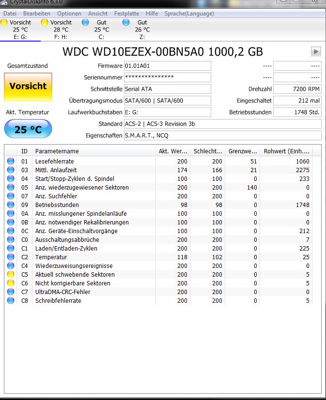This screenshot has width=326, height=400.
Task: Click the Drehzahl 7200 RPM field
Action: click(x=297, y=89)
